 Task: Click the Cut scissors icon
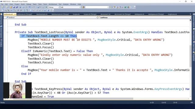[x=20, y=7]
